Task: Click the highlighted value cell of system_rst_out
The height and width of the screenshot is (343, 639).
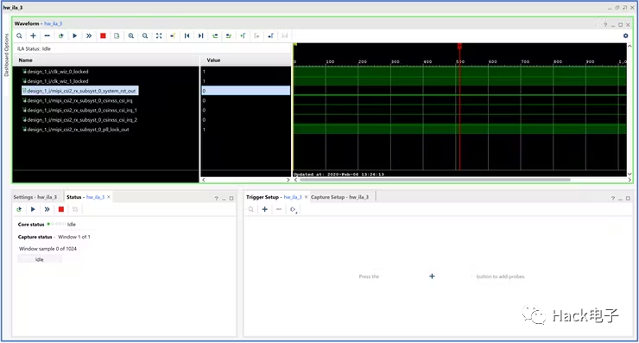Action: (246, 91)
